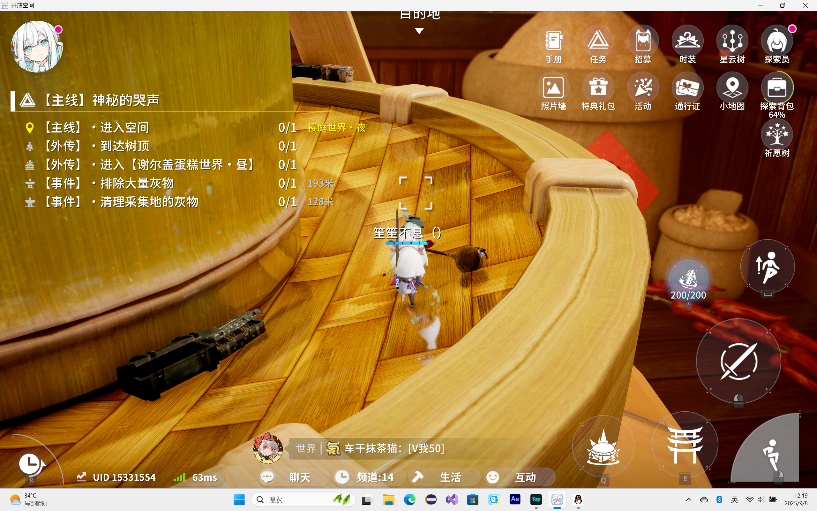Select quest 进入【谢尔盖蛋糕世界·昼】
817x511 pixels.
click(x=162, y=164)
